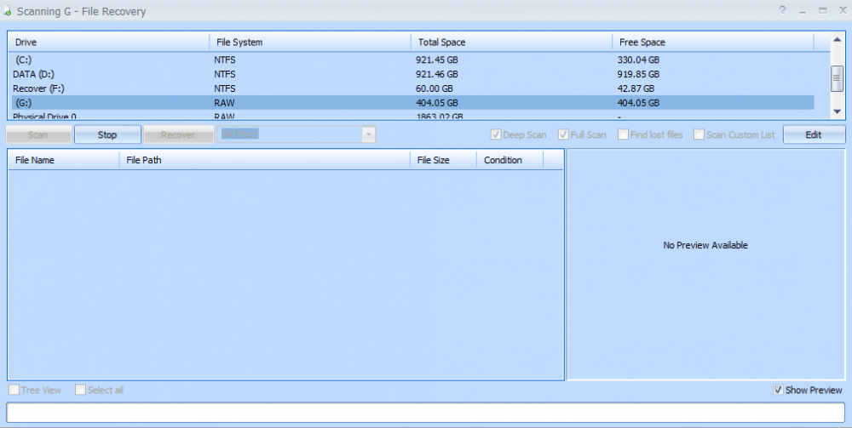Enable Scan Custom List checkbox
This screenshot has width=852, height=428.
pos(699,134)
